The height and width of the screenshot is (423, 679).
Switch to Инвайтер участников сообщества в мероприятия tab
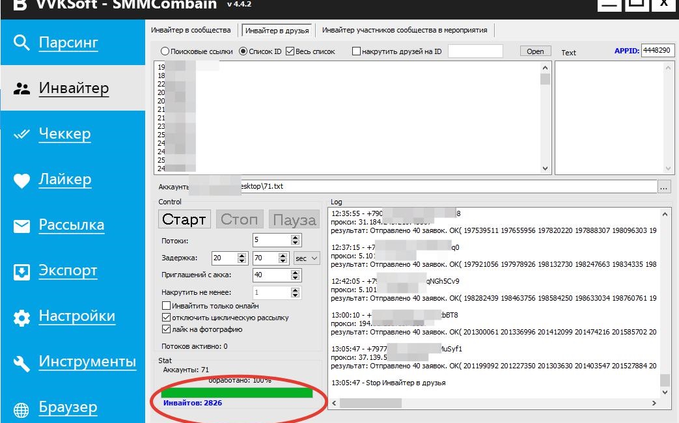coord(404,31)
